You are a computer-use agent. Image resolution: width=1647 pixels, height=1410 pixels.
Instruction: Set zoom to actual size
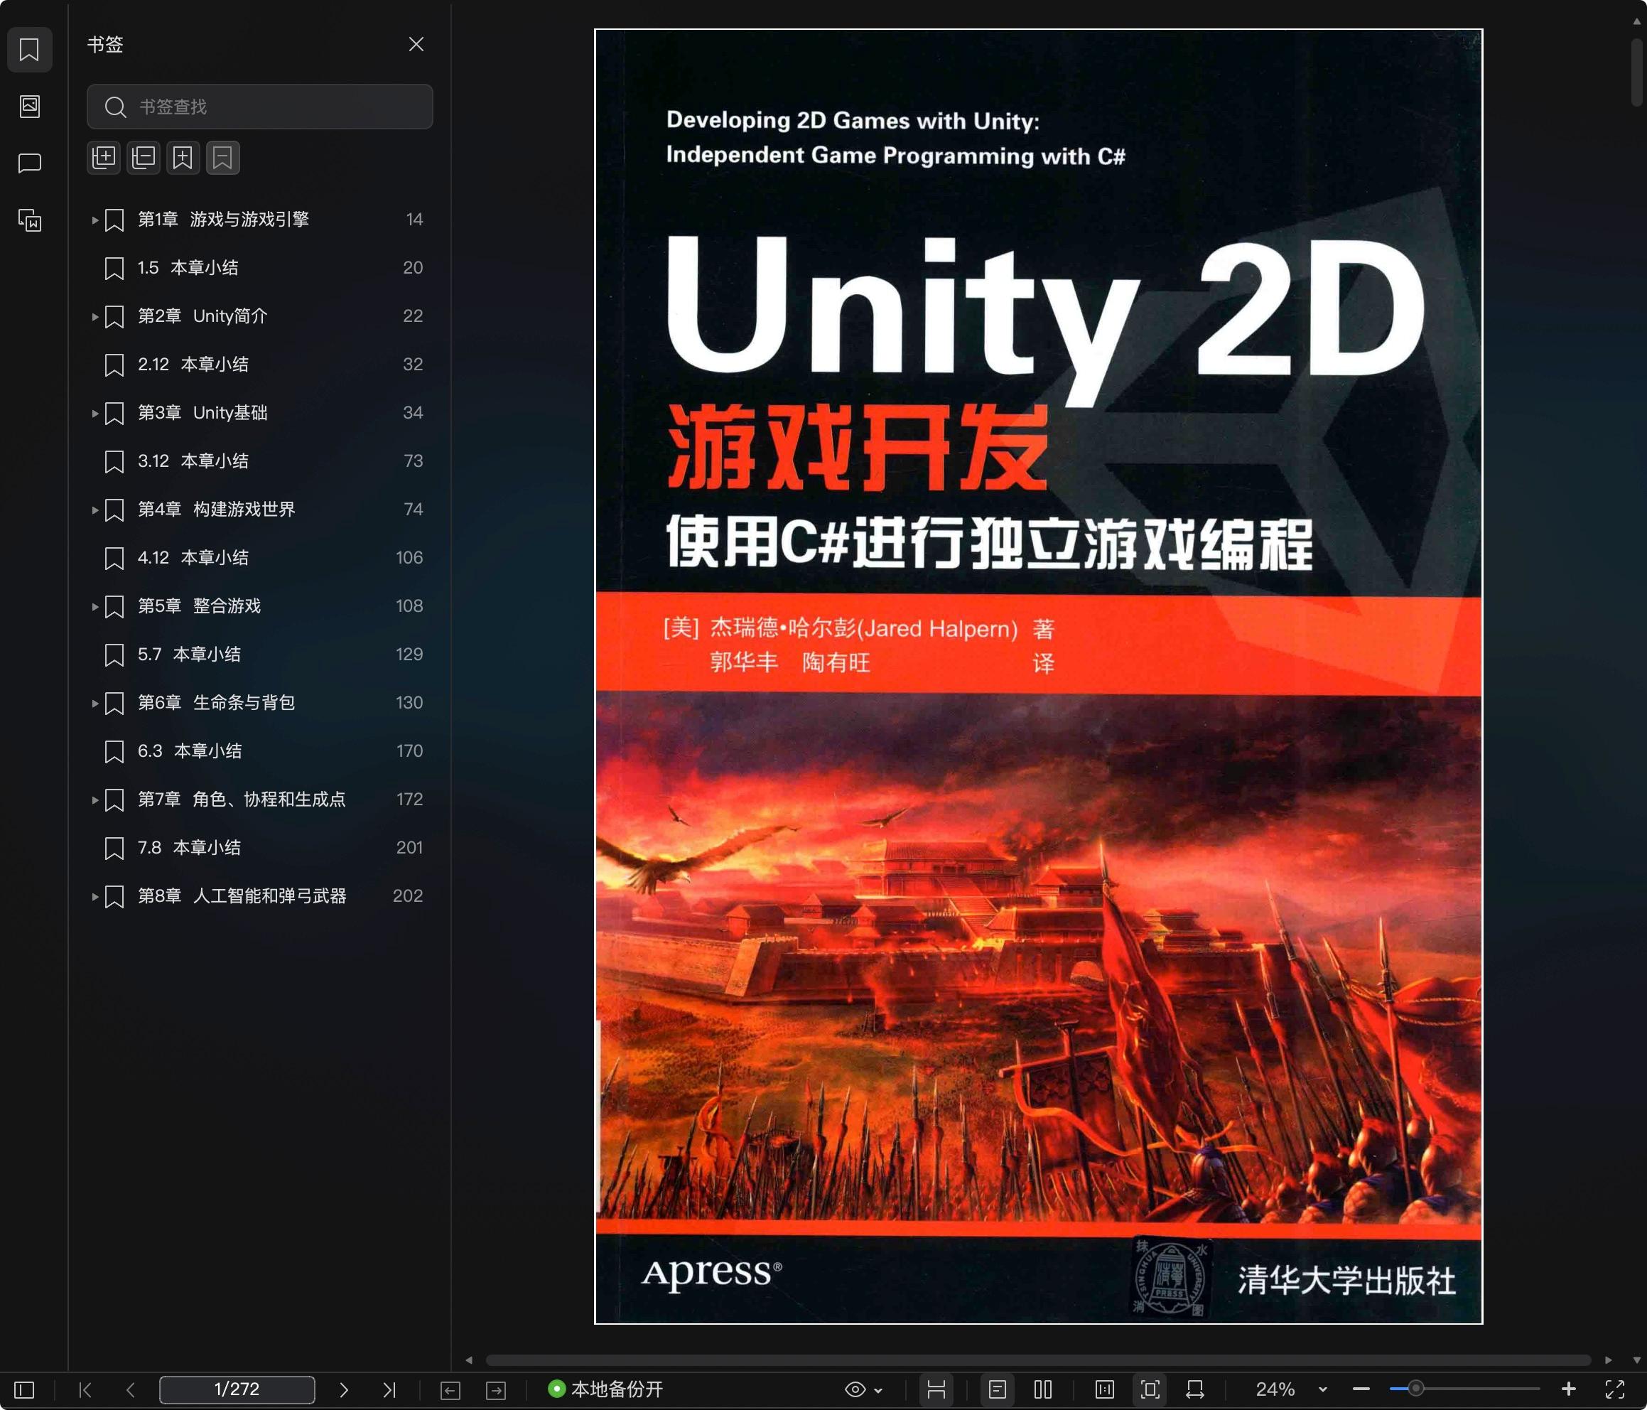pyautogui.click(x=1105, y=1389)
